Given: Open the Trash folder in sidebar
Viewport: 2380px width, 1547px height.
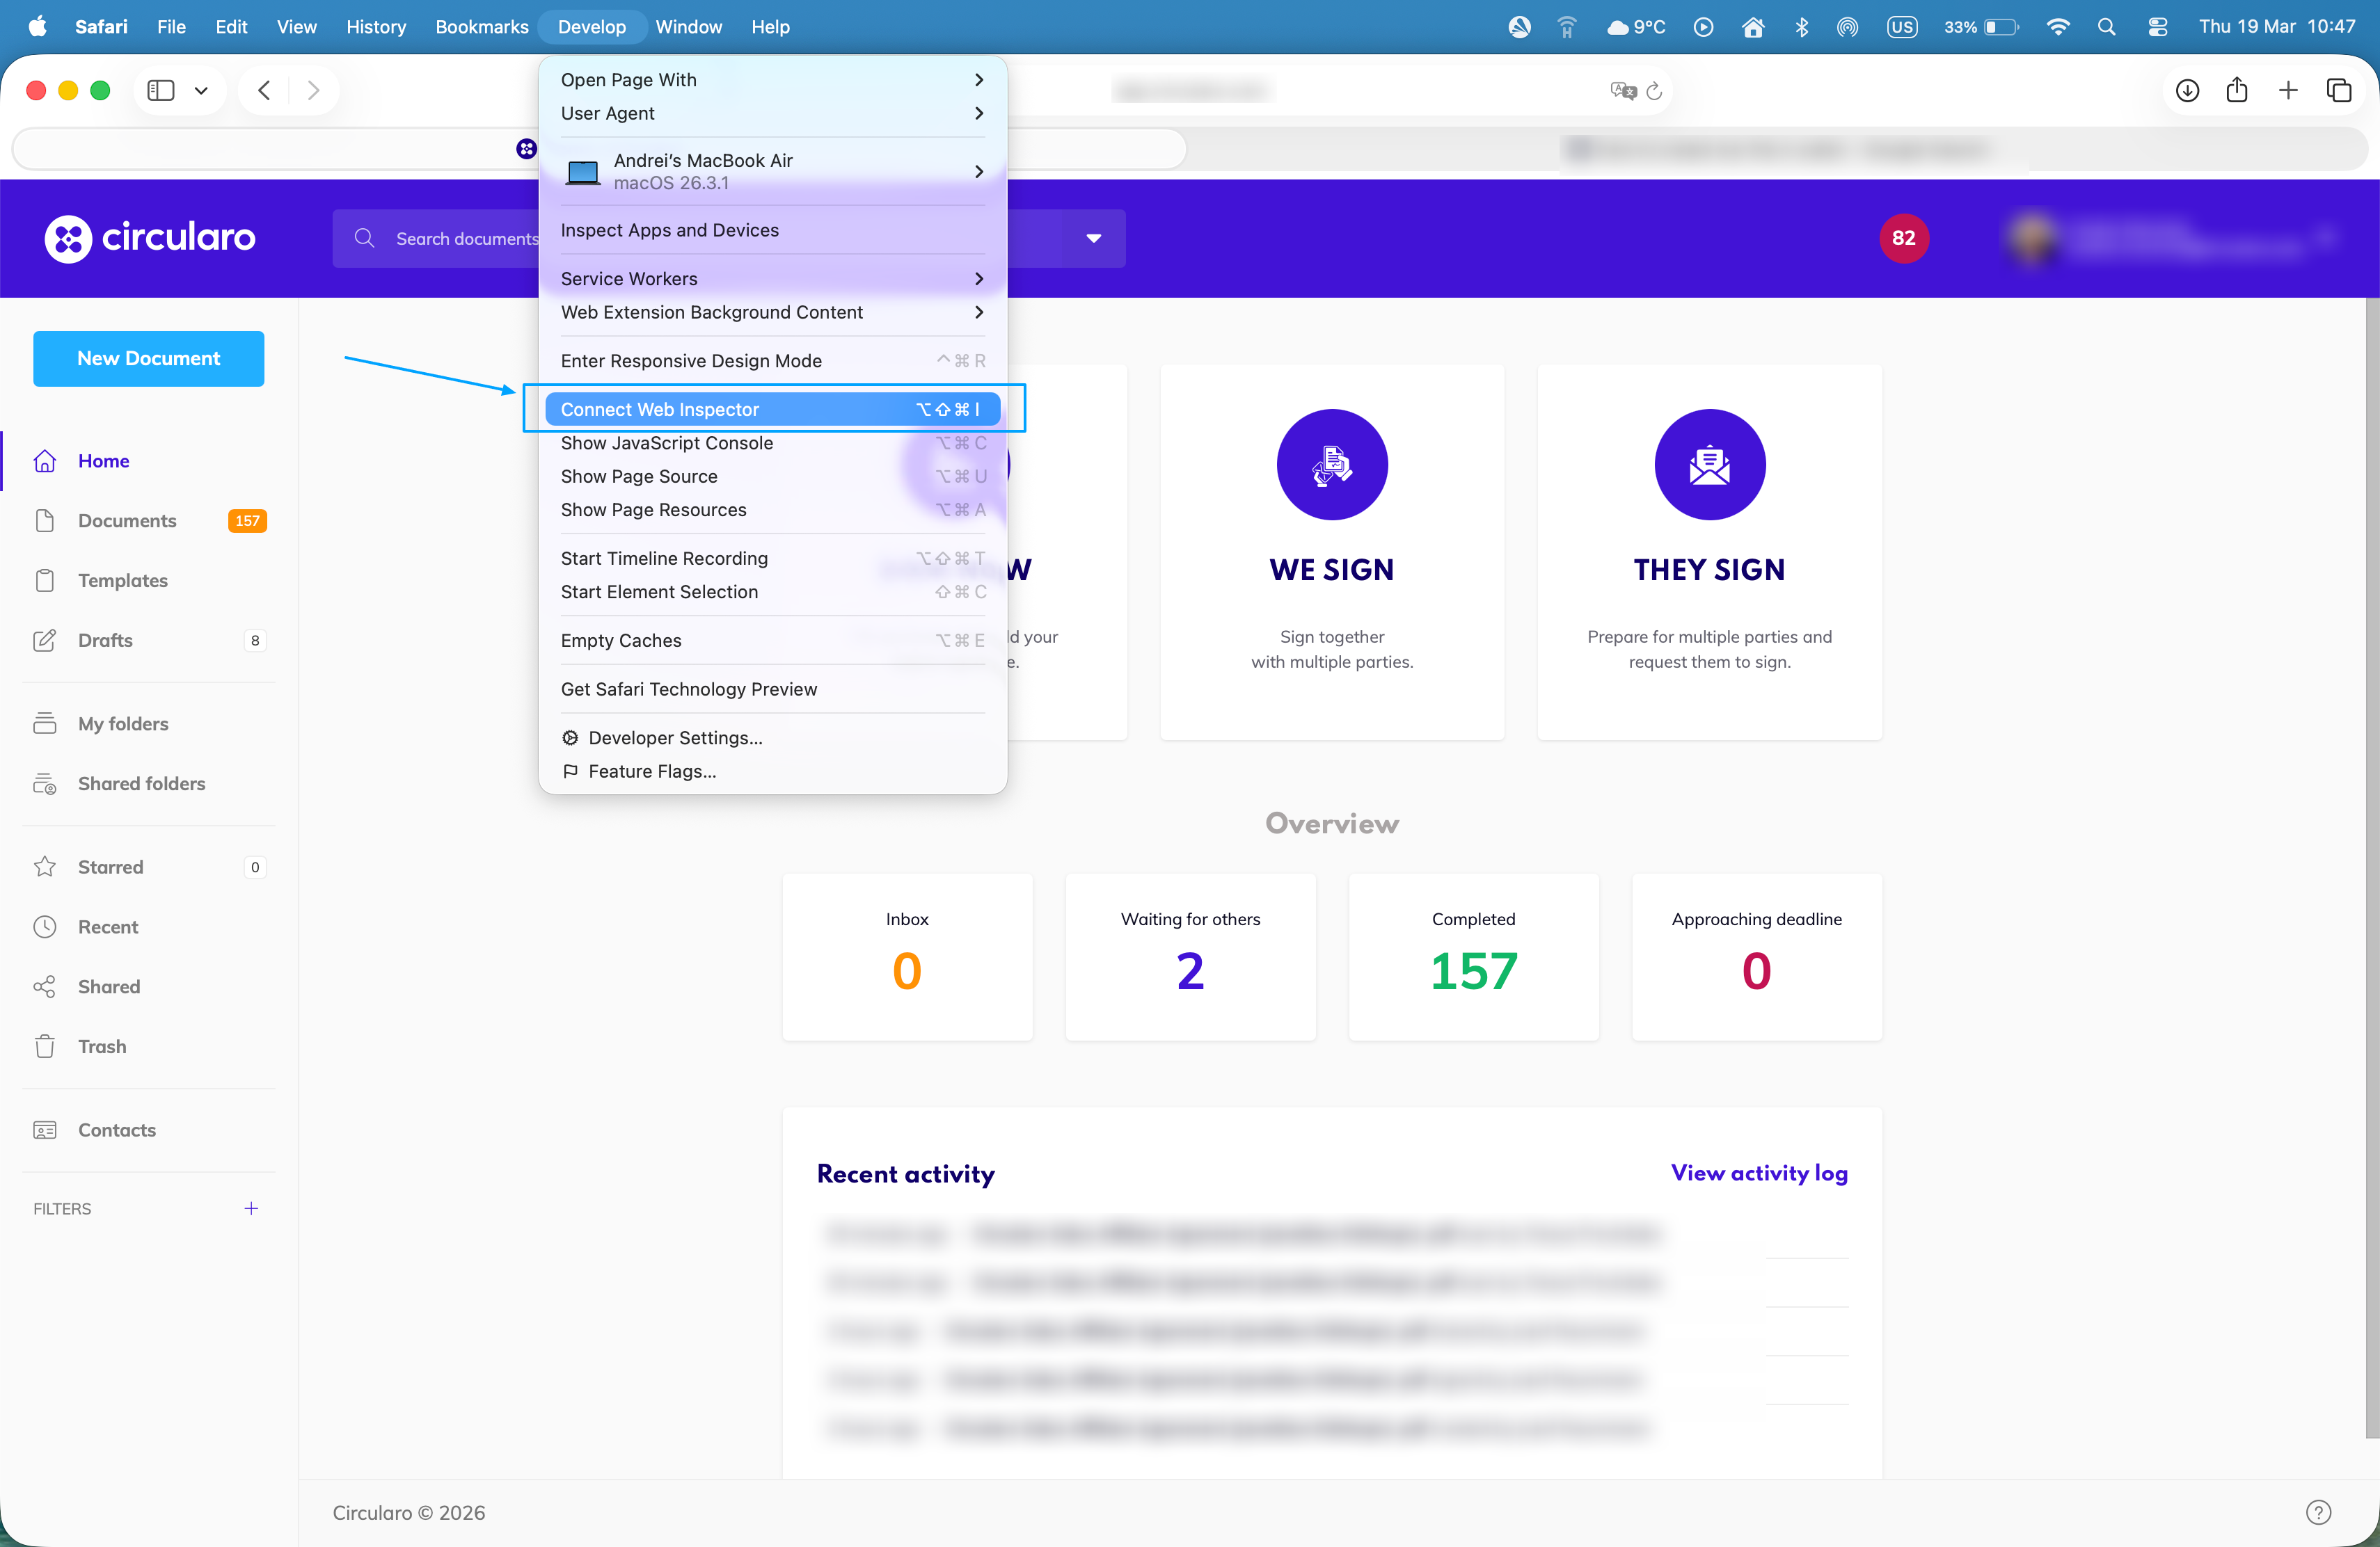Looking at the screenshot, I should [x=102, y=1046].
